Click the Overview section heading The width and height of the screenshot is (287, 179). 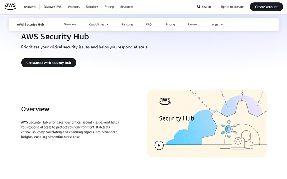point(35,109)
